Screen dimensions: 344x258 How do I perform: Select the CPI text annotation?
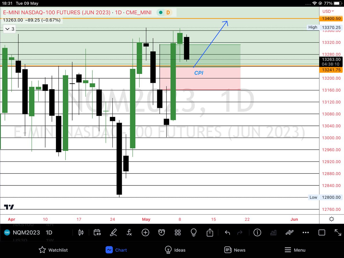(x=199, y=73)
